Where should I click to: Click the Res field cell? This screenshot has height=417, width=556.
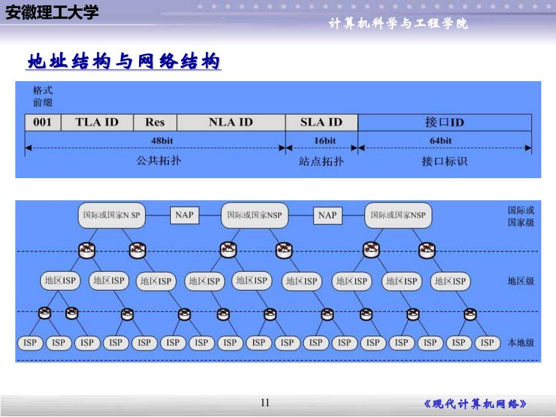[155, 123]
